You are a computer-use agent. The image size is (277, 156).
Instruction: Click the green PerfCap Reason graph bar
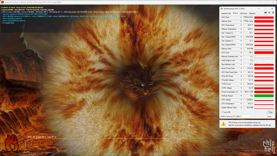(x=264, y=96)
